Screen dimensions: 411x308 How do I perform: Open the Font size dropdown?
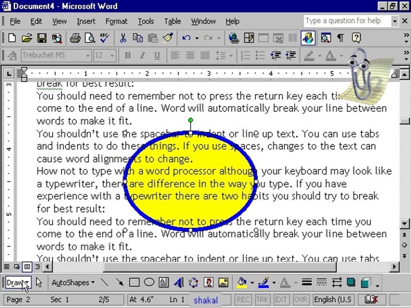(112, 56)
